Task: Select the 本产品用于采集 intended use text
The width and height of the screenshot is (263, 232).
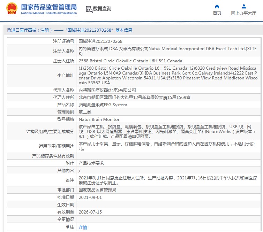Action: 167,146
